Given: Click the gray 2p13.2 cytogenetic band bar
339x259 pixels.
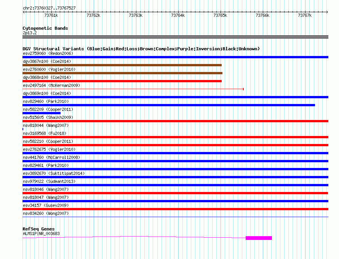Looking at the screenshot, I should [175, 37].
